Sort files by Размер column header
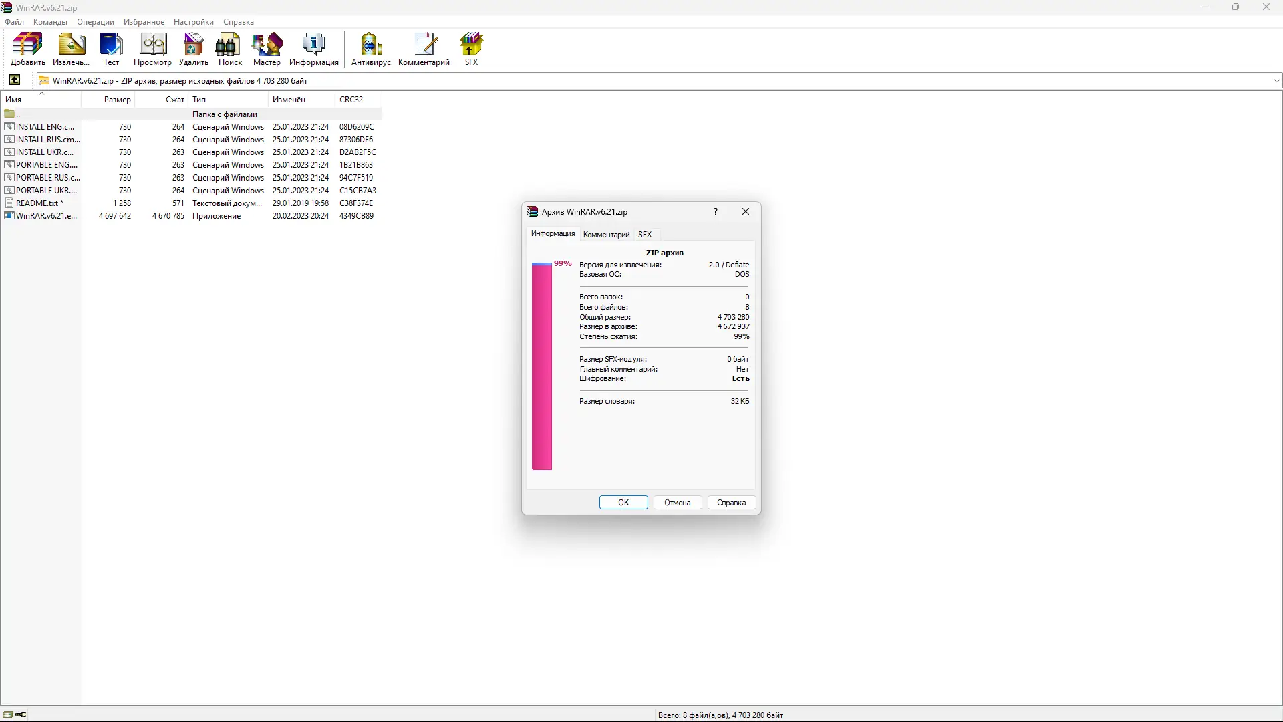The height and width of the screenshot is (722, 1283). [x=117, y=100]
